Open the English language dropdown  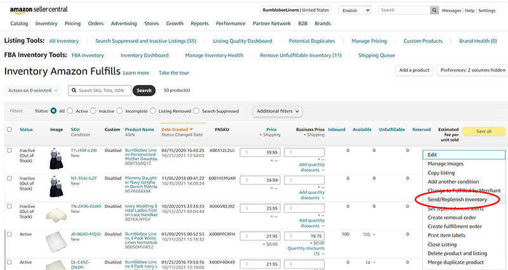click(x=355, y=10)
